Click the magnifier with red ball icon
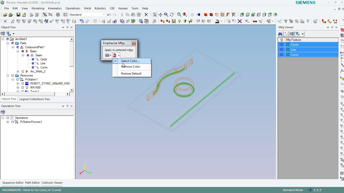This screenshot has width=344, height=193. 185,15
